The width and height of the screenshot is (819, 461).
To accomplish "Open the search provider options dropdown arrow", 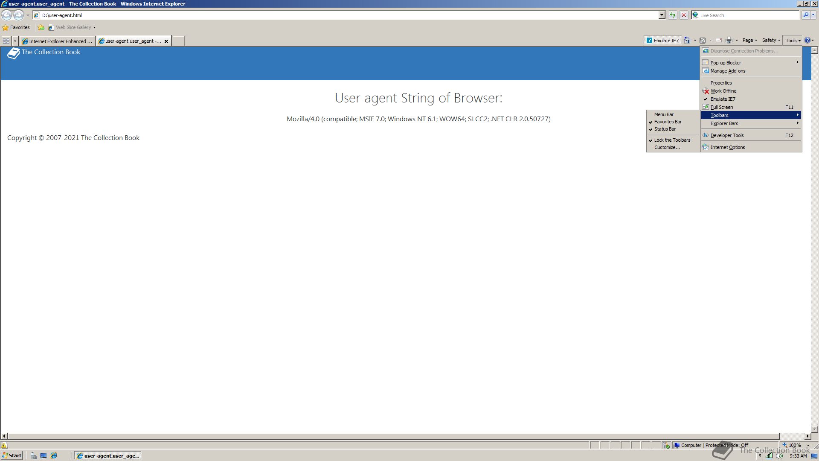I will tap(813, 15).
